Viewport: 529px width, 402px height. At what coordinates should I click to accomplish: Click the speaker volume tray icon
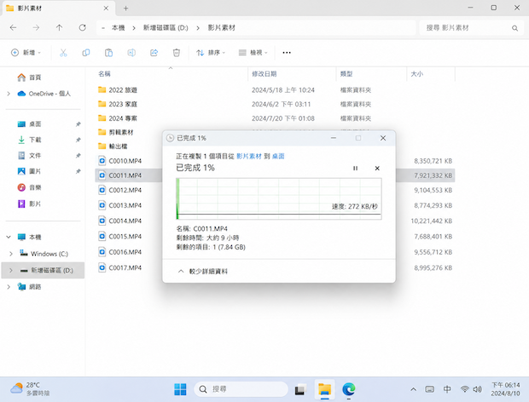477,389
